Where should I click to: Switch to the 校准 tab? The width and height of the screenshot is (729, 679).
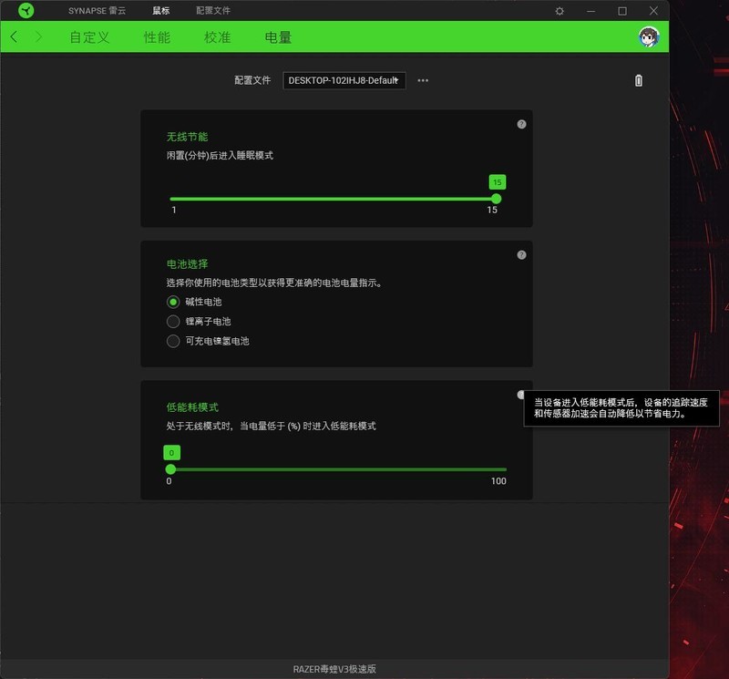click(x=217, y=37)
